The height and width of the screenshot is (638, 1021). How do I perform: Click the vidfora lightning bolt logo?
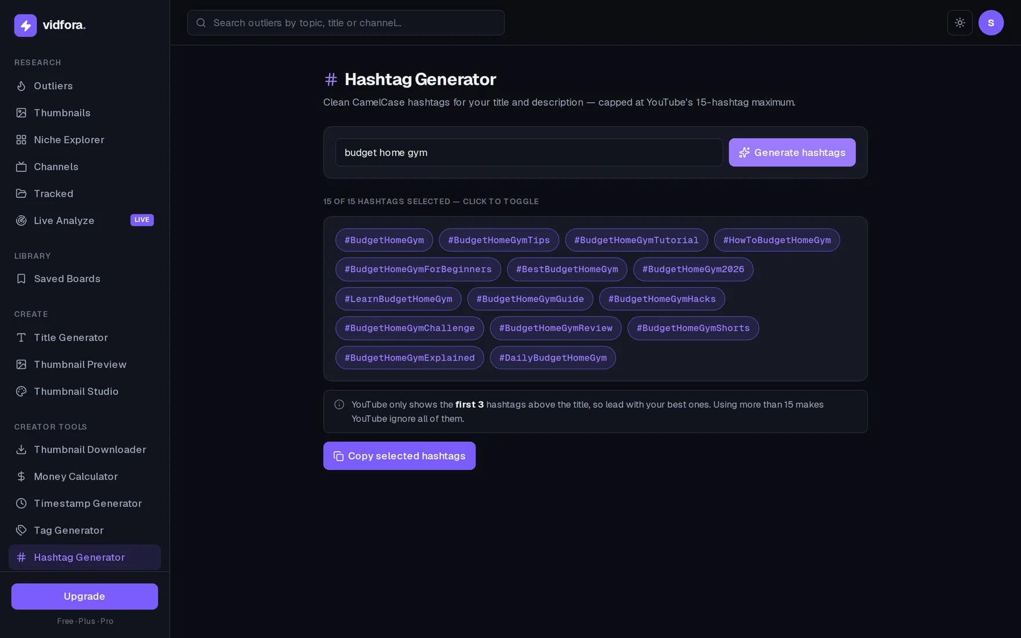tap(25, 25)
